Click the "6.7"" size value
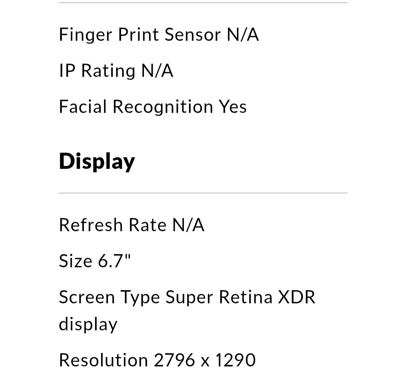Viewport: 406px width, 384px height. pyautogui.click(x=114, y=261)
